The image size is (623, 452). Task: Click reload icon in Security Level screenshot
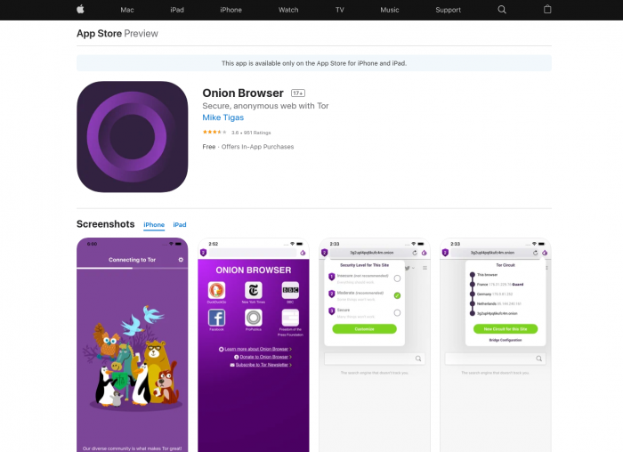pos(415,253)
